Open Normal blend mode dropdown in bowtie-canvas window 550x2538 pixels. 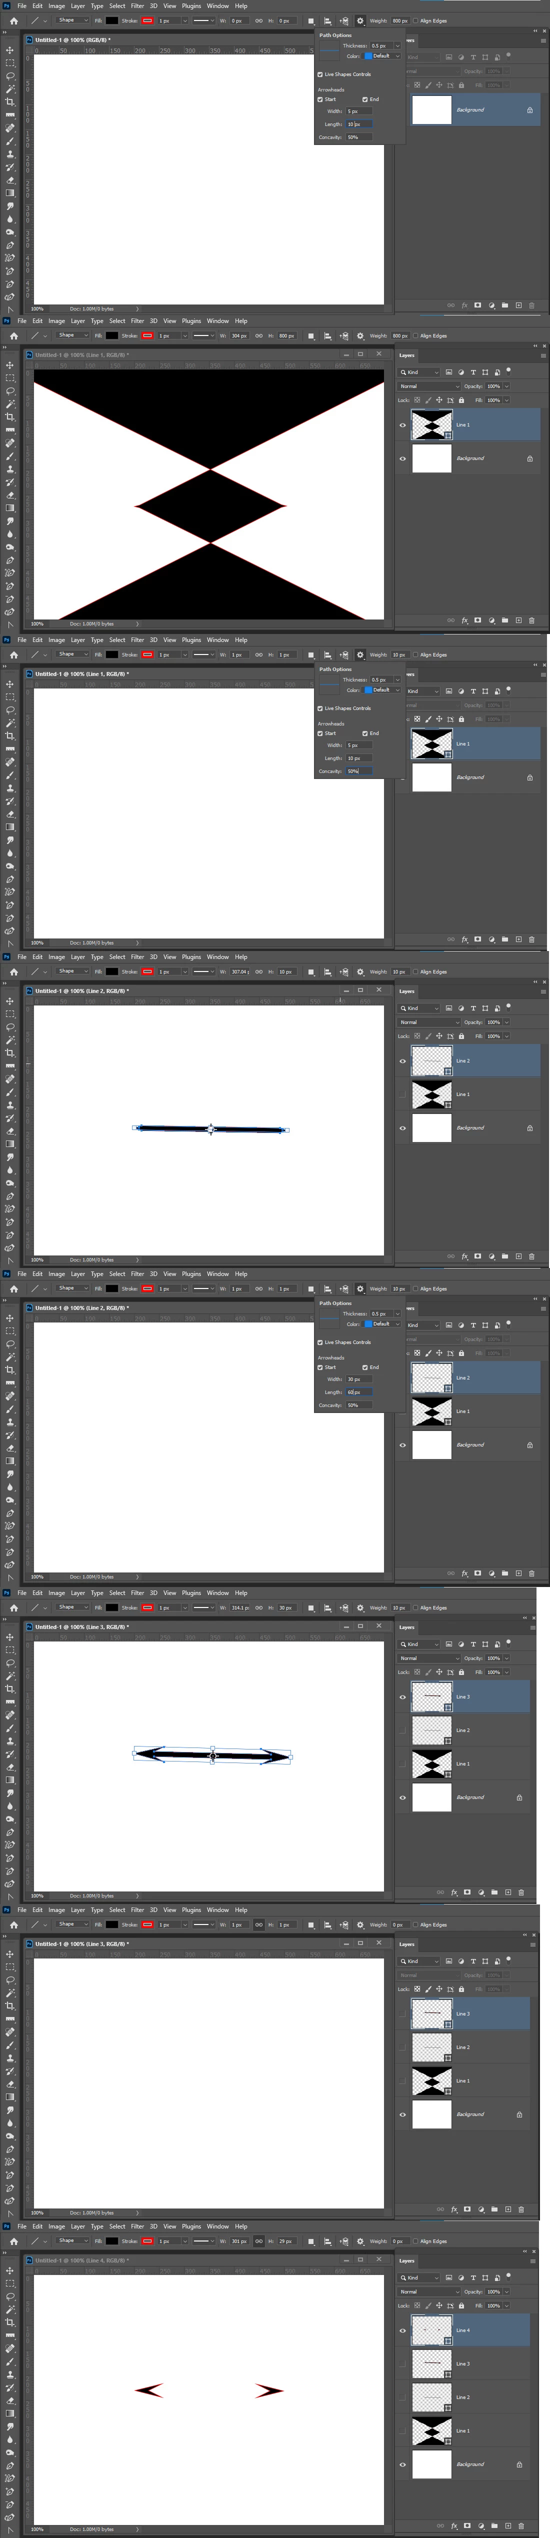coord(429,386)
